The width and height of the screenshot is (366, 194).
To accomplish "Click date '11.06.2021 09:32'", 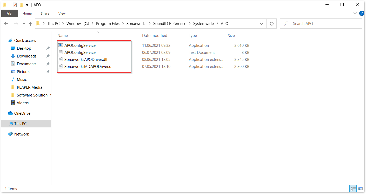I will click(156, 46).
